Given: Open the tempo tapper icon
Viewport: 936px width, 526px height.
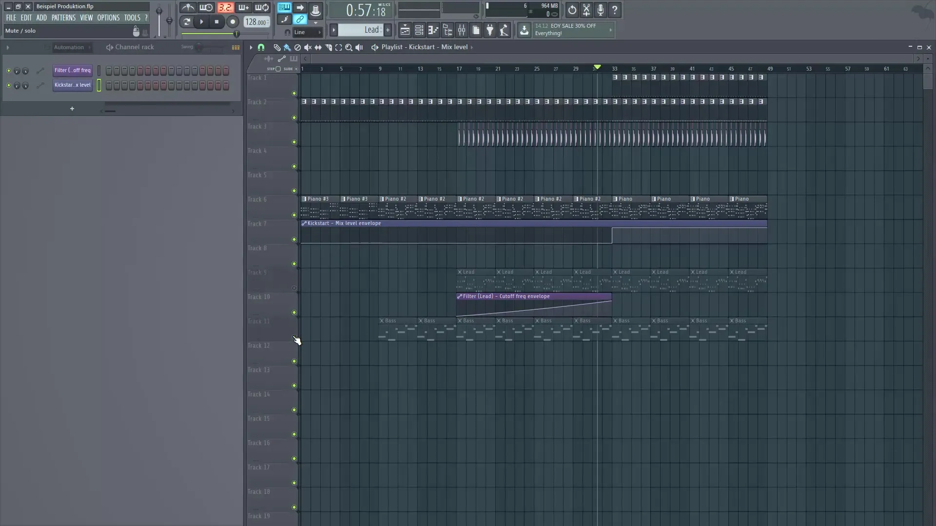Looking at the screenshot, I should tap(504, 30).
